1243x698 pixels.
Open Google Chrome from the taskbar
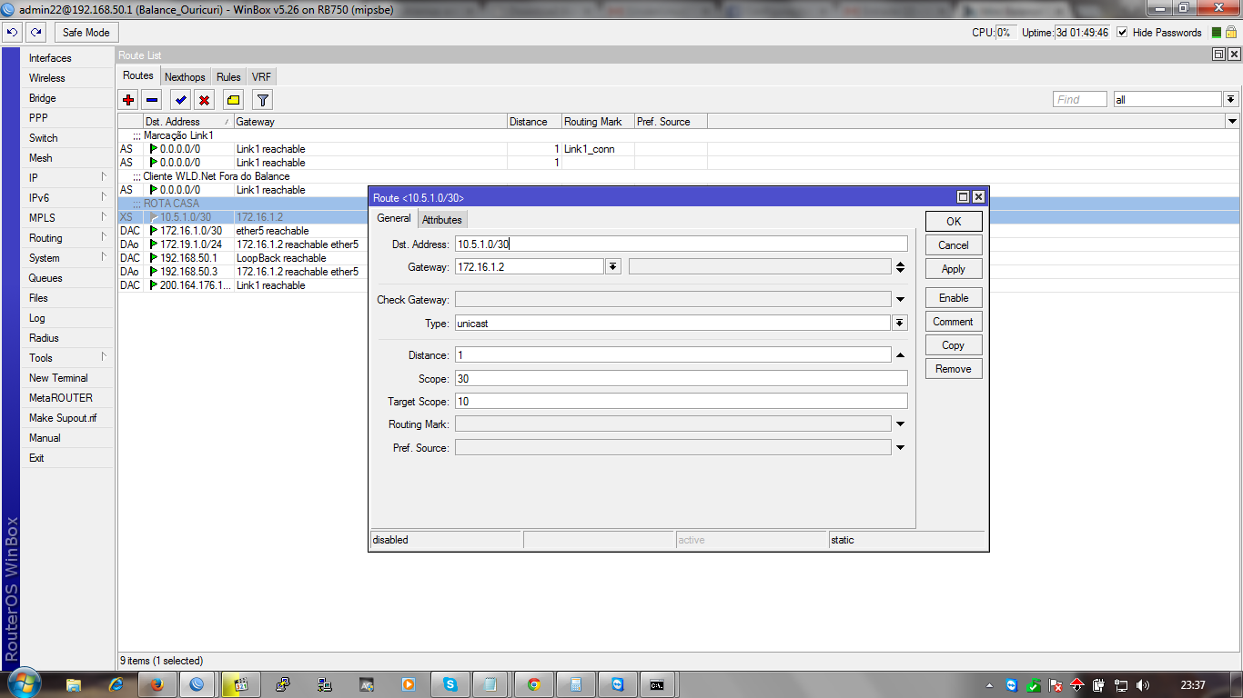534,684
